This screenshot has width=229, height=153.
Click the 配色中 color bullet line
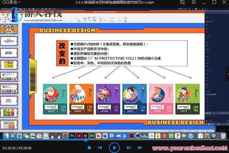tap(101, 63)
